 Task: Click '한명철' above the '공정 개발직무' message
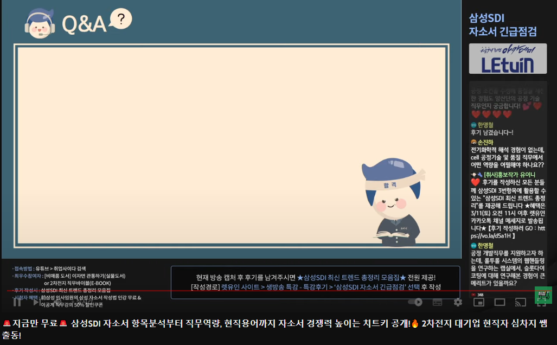[x=485, y=246]
